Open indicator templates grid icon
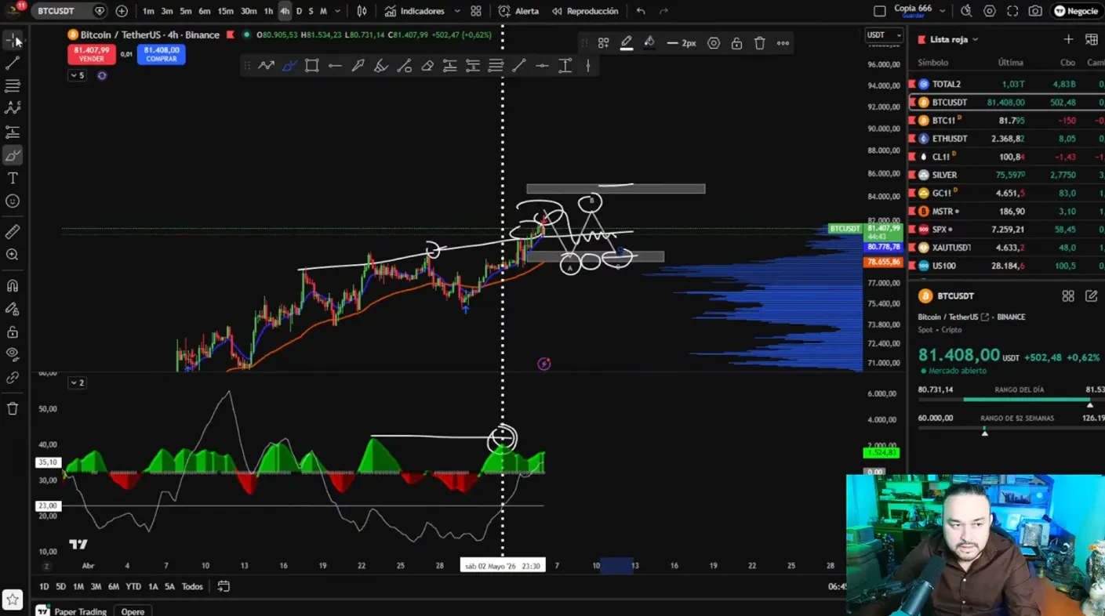 pyautogui.click(x=476, y=11)
